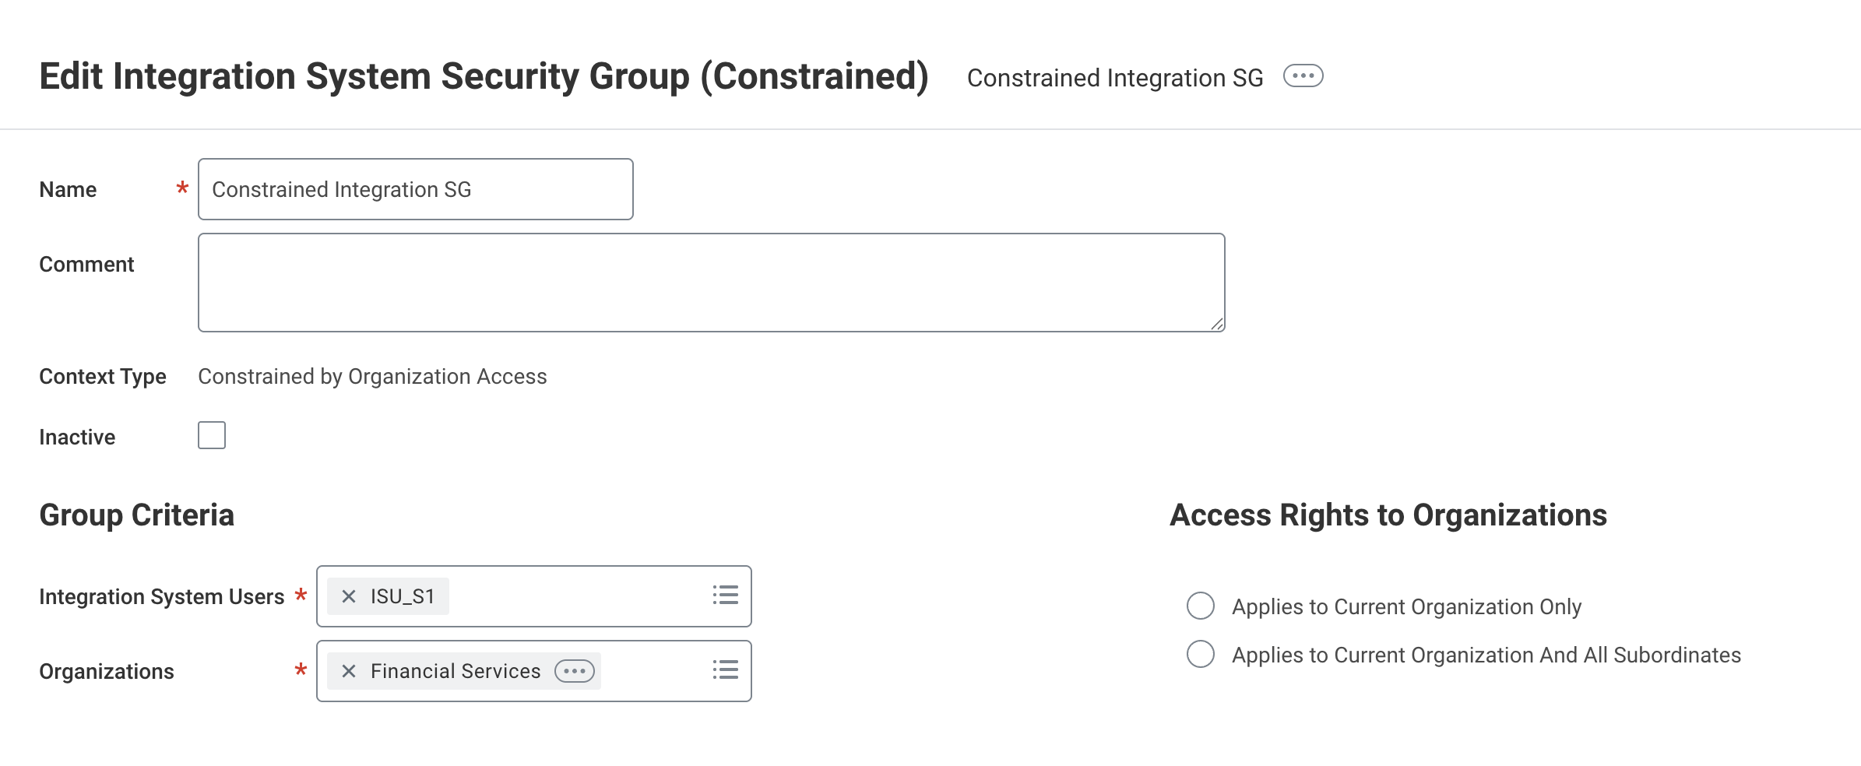Focus the Comment text area
This screenshot has height=766, width=1861.
(711, 283)
